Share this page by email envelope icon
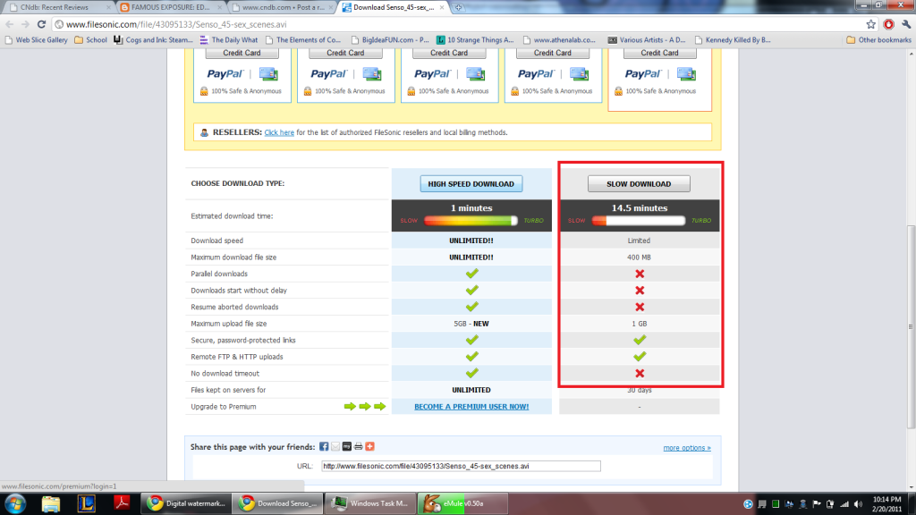 click(335, 447)
